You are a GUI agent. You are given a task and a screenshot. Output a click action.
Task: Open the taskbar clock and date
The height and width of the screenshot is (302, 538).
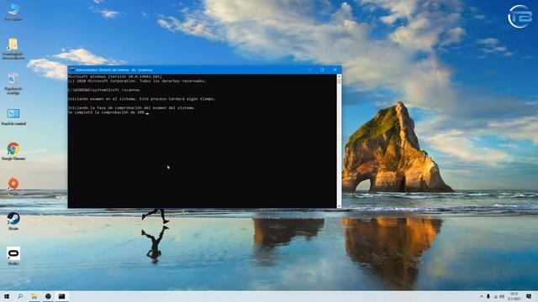514,296
